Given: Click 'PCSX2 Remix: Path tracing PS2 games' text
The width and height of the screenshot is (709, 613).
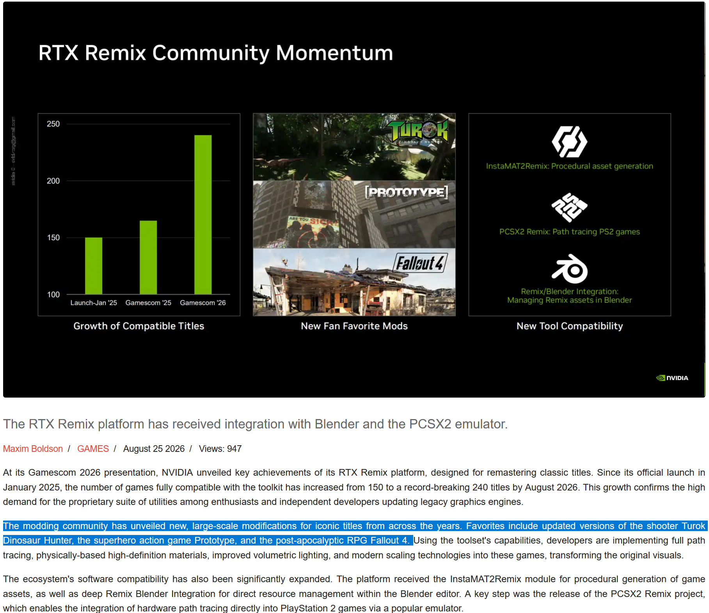Looking at the screenshot, I should [570, 232].
